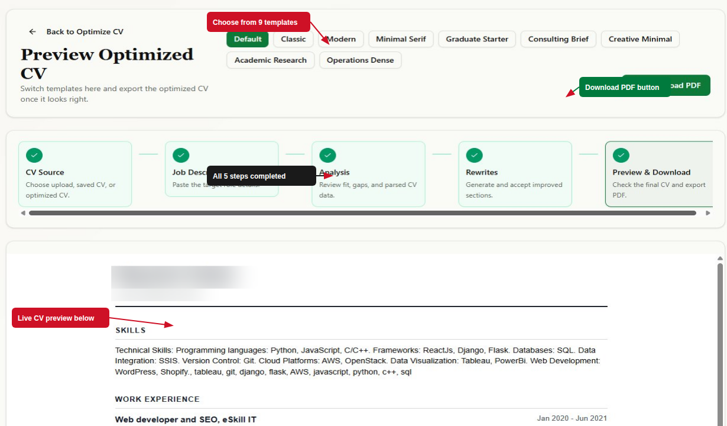727x426 pixels.
Task: Click the Preview Optimized CV title
Action: coord(107,64)
